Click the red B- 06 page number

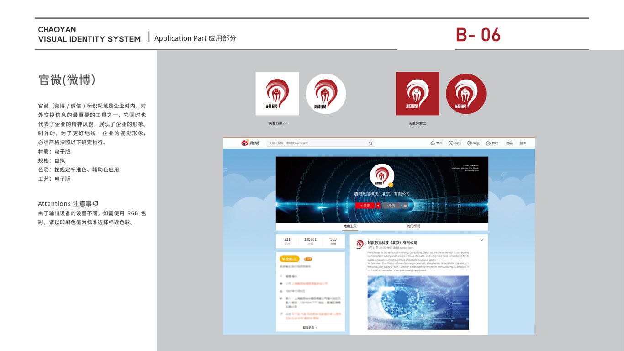click(x=478, y=35)
